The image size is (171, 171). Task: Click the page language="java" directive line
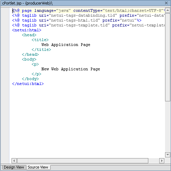point(88,10)
